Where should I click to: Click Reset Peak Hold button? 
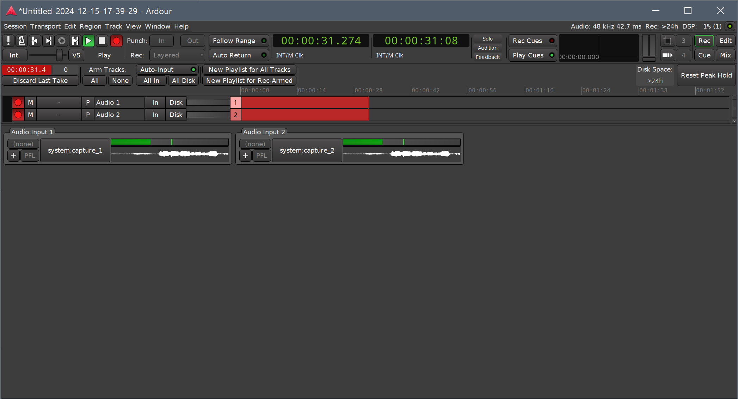706,75
